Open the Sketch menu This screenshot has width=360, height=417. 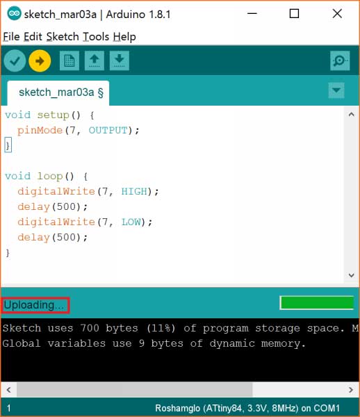coord(63,37)
